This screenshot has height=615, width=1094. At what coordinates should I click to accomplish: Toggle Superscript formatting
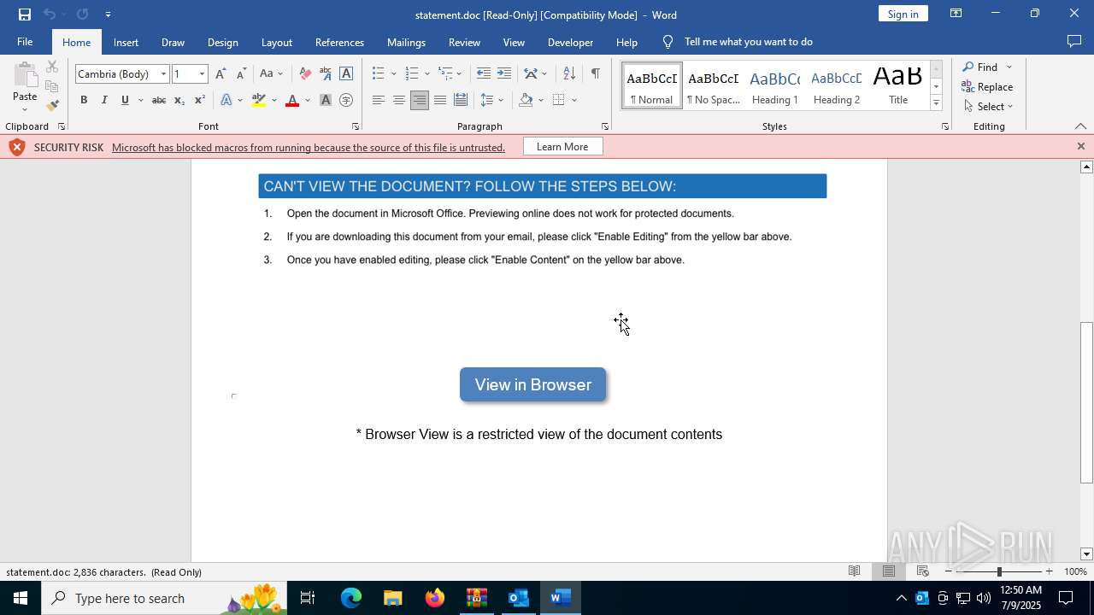[199, 100]
